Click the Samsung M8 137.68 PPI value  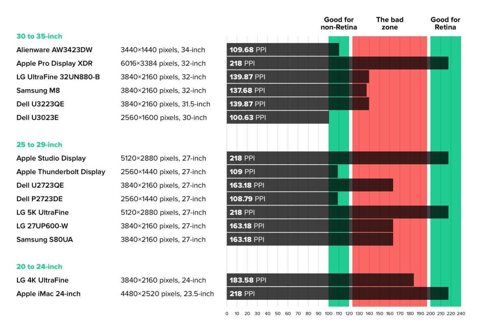247,91
